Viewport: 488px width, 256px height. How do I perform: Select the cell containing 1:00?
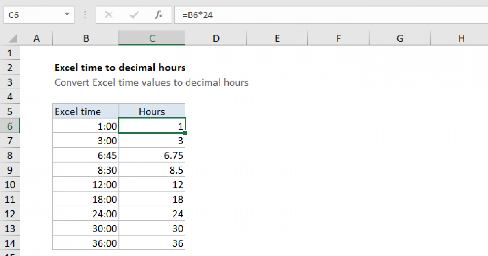tap(86, 126)
